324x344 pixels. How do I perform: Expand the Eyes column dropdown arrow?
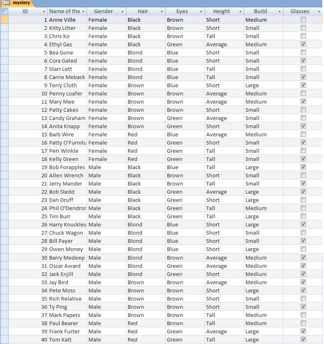(x=201, y=11)
